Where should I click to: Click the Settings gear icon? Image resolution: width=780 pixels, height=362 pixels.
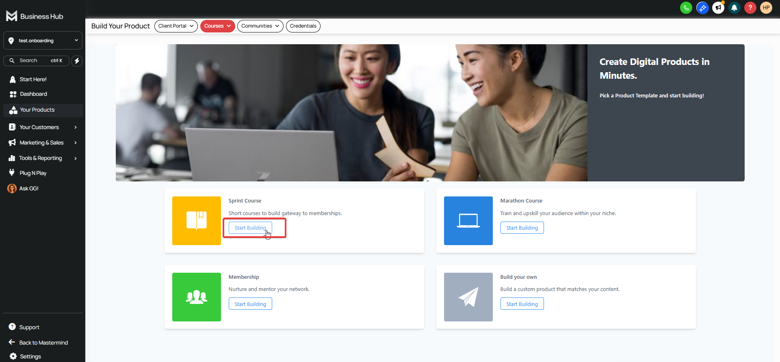[13, 356]
